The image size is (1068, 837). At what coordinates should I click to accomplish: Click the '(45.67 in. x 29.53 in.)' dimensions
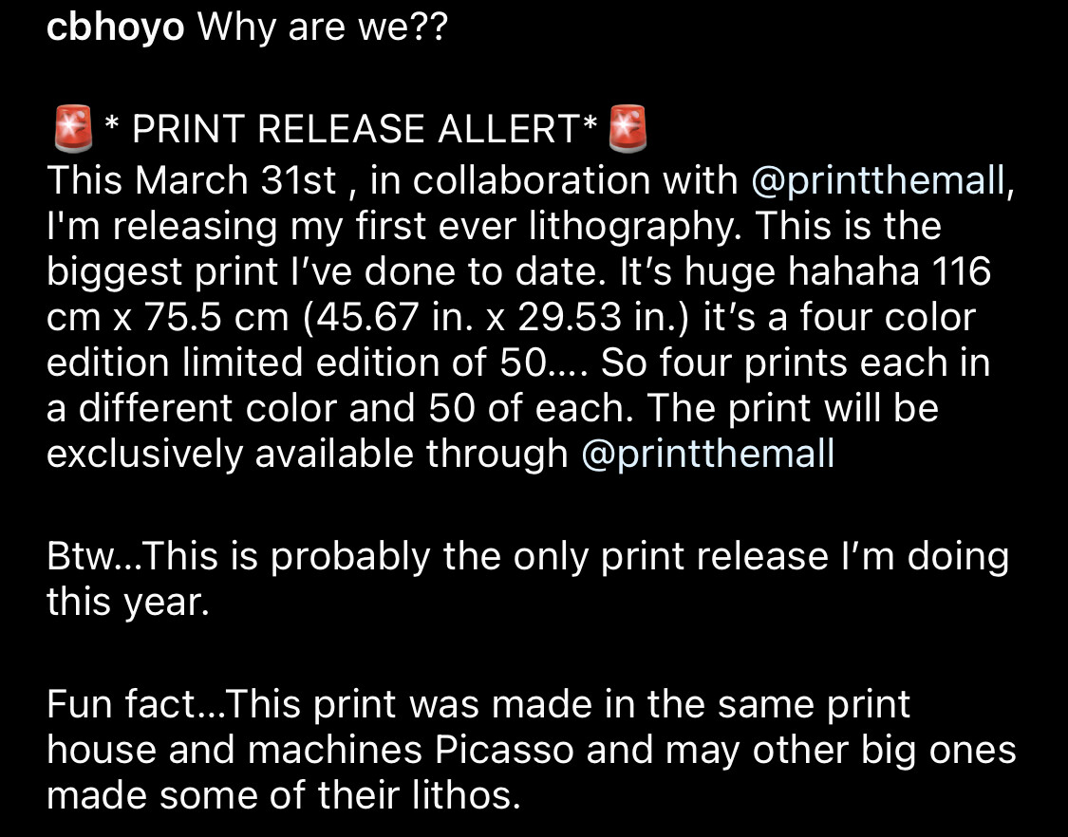496,318
